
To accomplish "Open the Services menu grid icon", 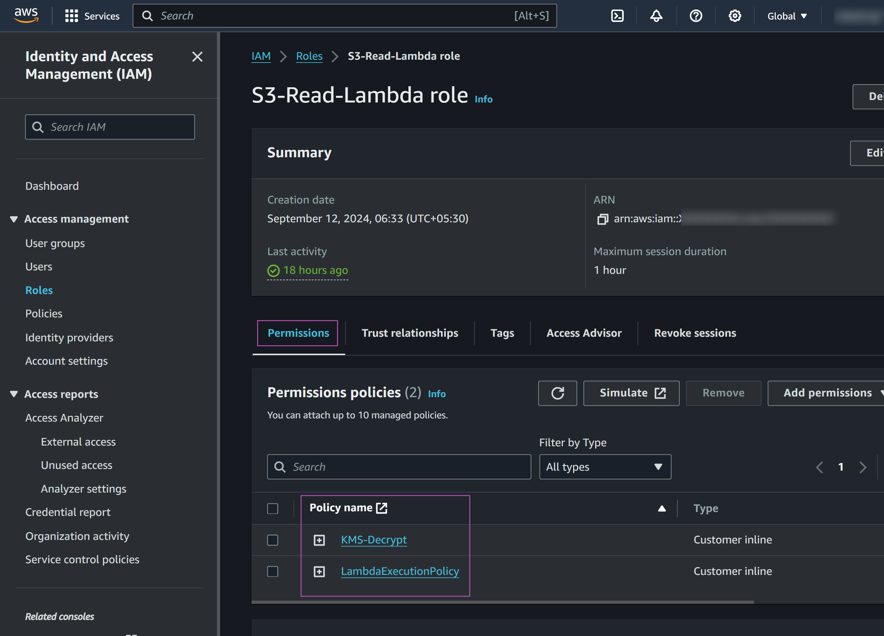I will pos(71,16).
